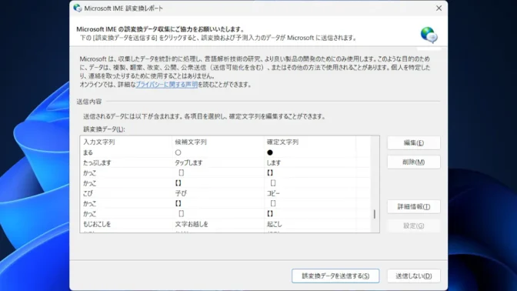Select the たっぷします row
This screenshot has width=517, height=291.
pos(225,162)
